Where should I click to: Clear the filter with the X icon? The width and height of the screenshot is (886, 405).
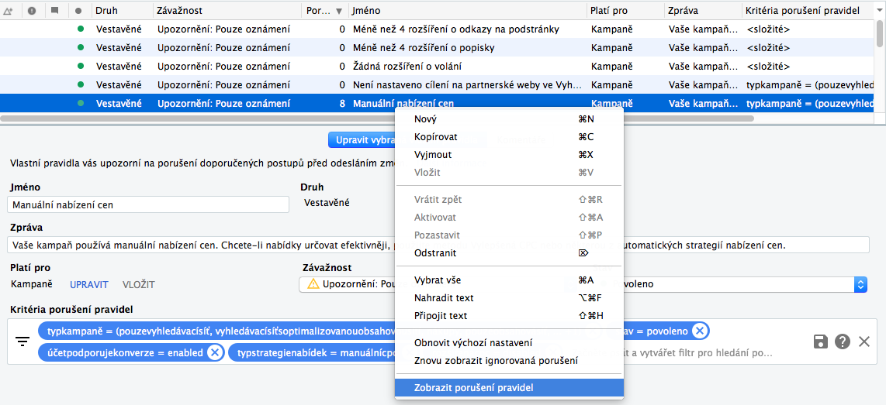(x=864, y=342)
